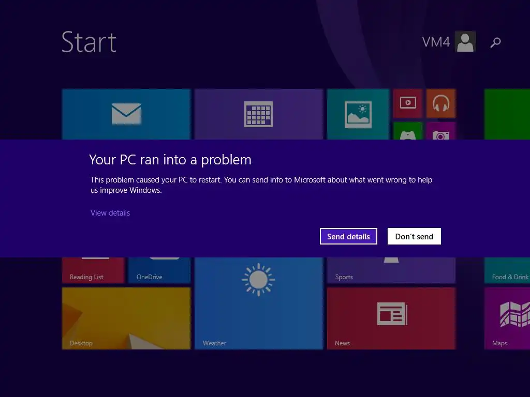Open the Xbox Games tile
Image resolution: width=530 pixels, height=397 pixels.
(408, 131)
